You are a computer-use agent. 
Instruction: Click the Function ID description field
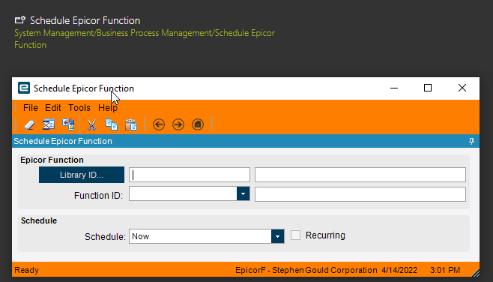pos(360,194)
